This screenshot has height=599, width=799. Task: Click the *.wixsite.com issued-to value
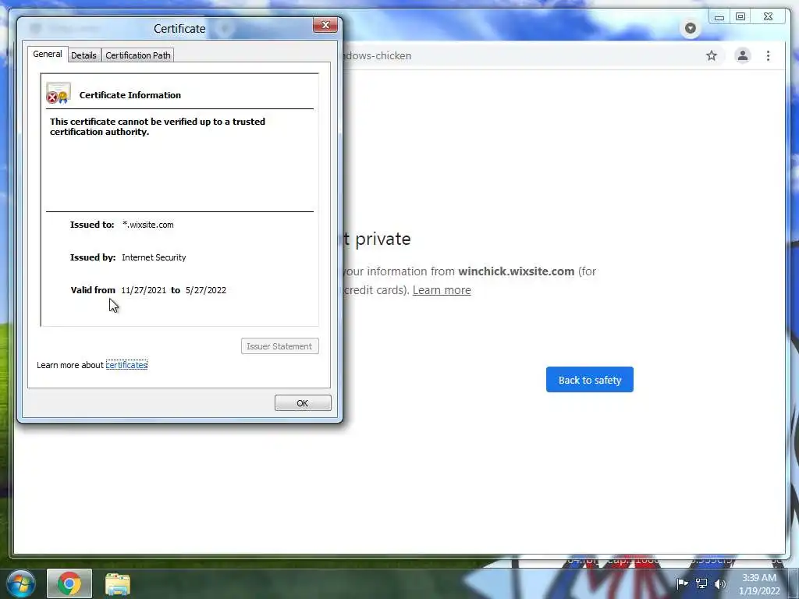tap(147, 225)
